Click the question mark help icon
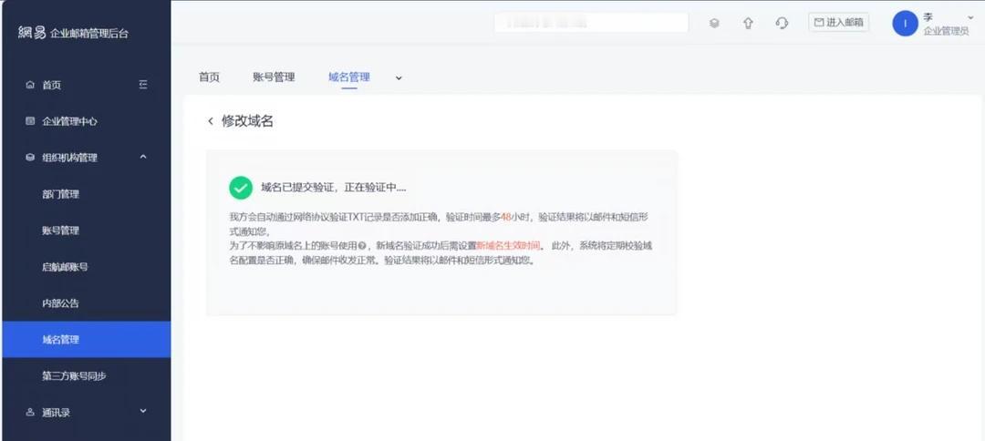This screenshot has height=441, width=985. (x=362, y=246)
